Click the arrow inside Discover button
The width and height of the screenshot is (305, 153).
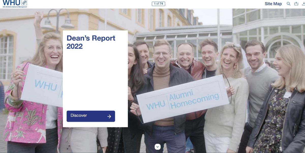pos(109,116)
